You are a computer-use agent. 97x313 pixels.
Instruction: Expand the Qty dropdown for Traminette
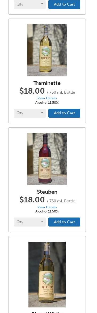tap(29, 113)
